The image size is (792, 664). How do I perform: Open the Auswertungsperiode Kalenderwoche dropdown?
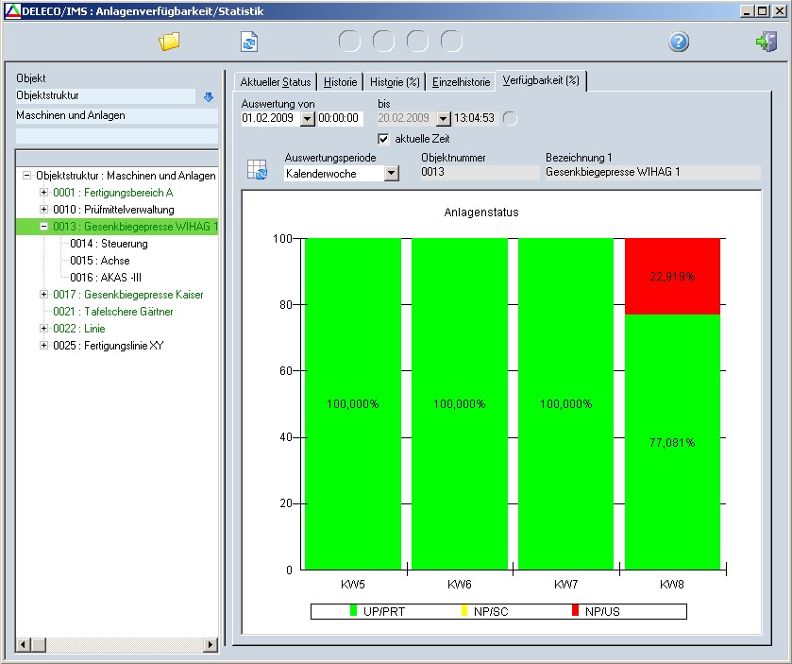coord(391,174)
